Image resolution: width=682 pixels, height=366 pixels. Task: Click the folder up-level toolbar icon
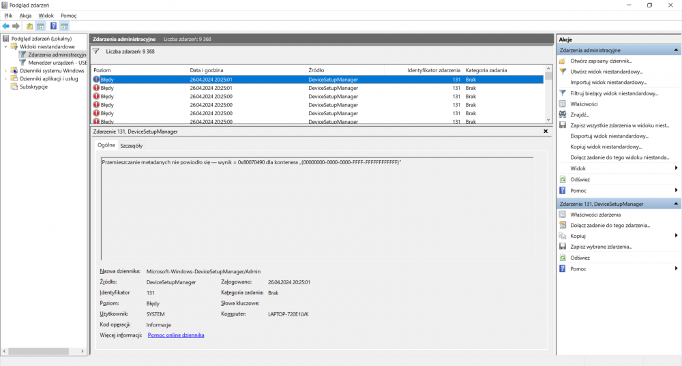pos(29,26)
